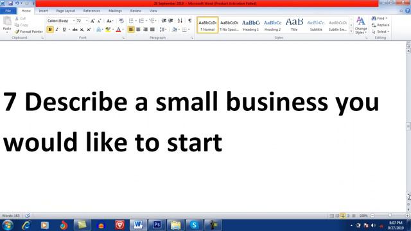Apply the red Font Color swatch

coord(118,30)
